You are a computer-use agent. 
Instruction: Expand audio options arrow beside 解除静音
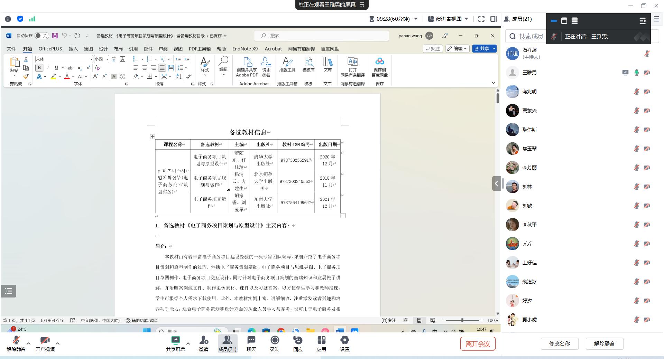[x=29, y=343]
